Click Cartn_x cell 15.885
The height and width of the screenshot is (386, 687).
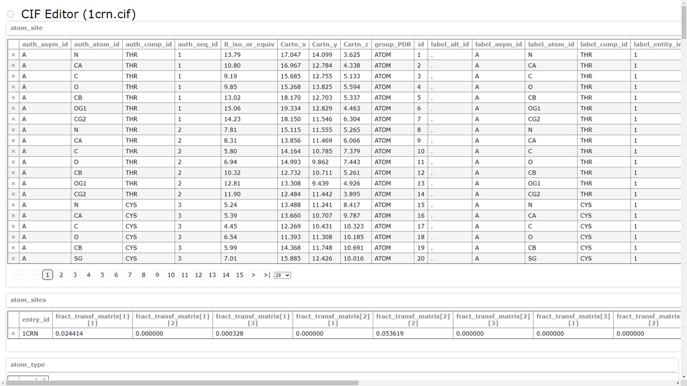(293, 259)
